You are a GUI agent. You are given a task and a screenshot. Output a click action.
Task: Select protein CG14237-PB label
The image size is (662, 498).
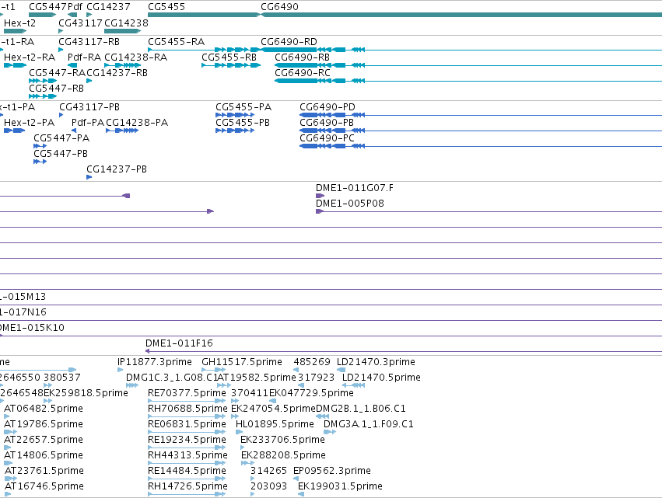click(x=117, y=169)
